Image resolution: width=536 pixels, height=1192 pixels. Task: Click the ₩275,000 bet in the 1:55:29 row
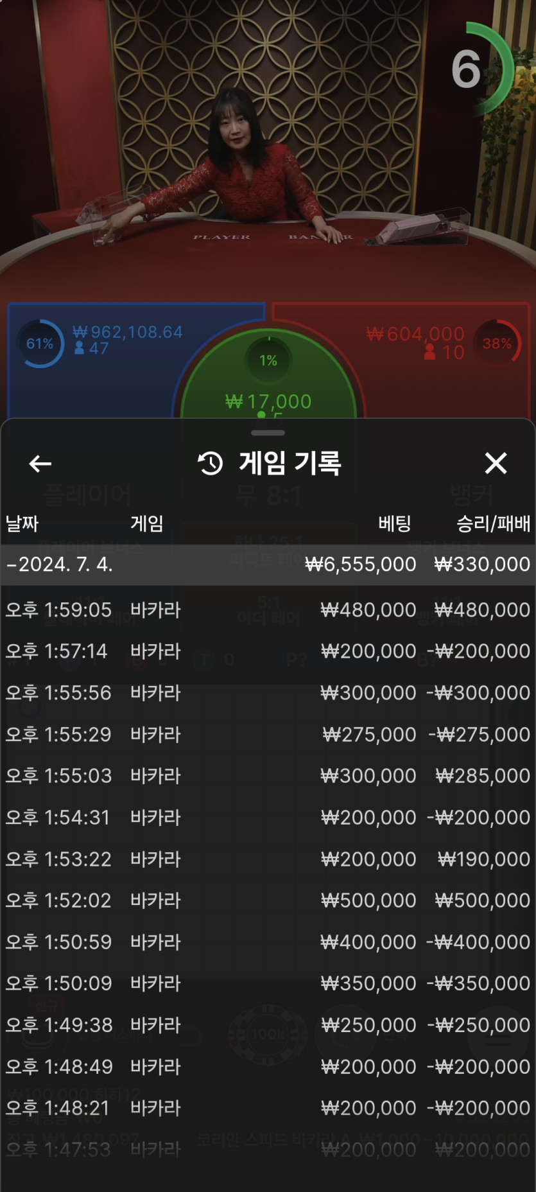pyautogui.click(x=369, y=734)
